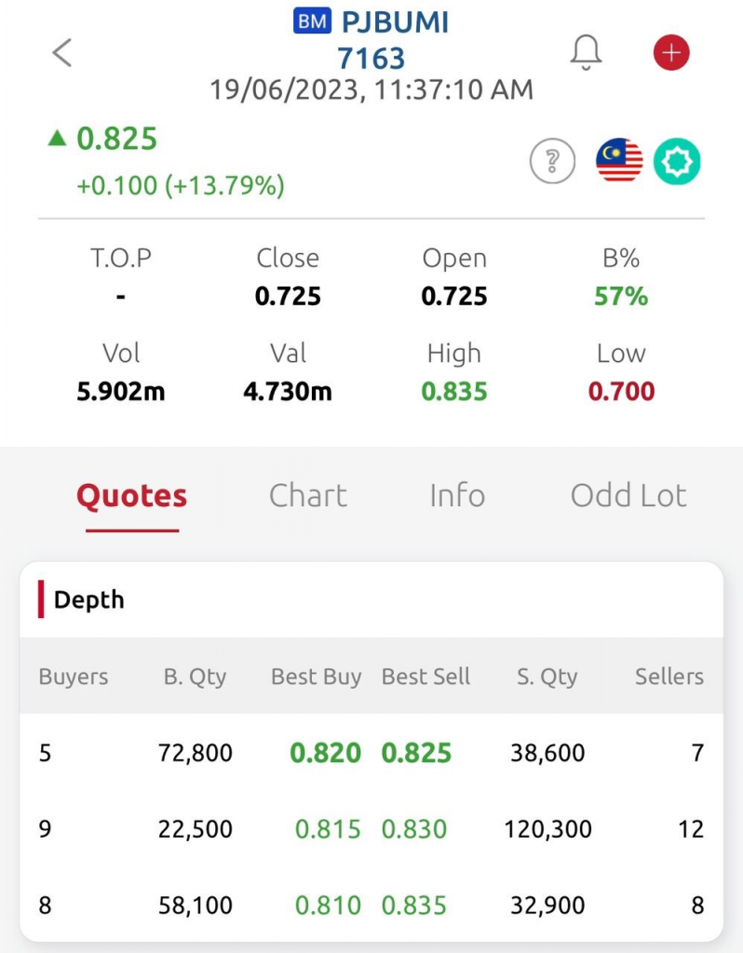Open the question mark help icon
This screenshot has height=953, width=743.
(x=552, y=162)
